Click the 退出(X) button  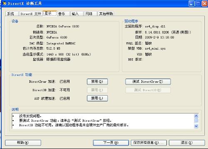pos(187,143)
